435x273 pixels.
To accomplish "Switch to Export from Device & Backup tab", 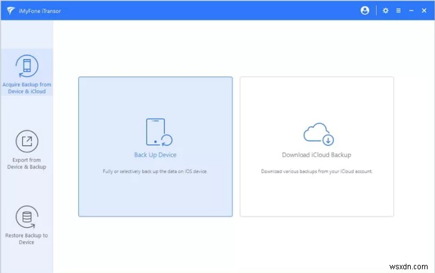I will pyautogui.click(x=27, y=149).
